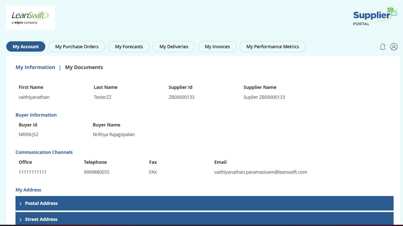
Task: Click the fax value FAX
Action: click(153, 172)
